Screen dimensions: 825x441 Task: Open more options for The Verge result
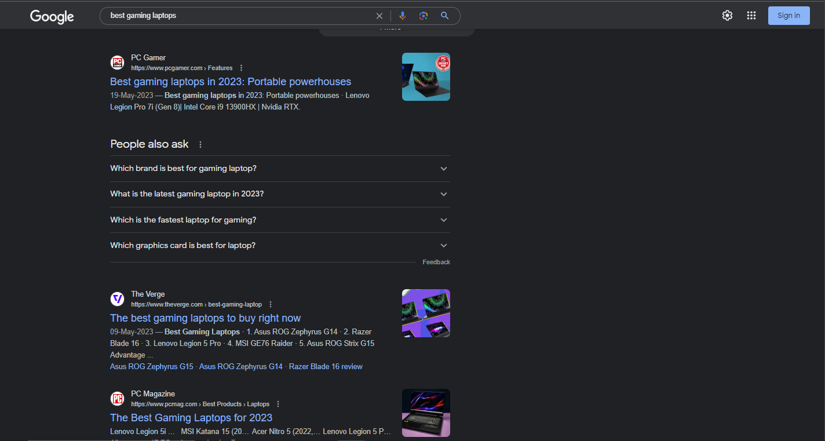(x=271, y=305)
